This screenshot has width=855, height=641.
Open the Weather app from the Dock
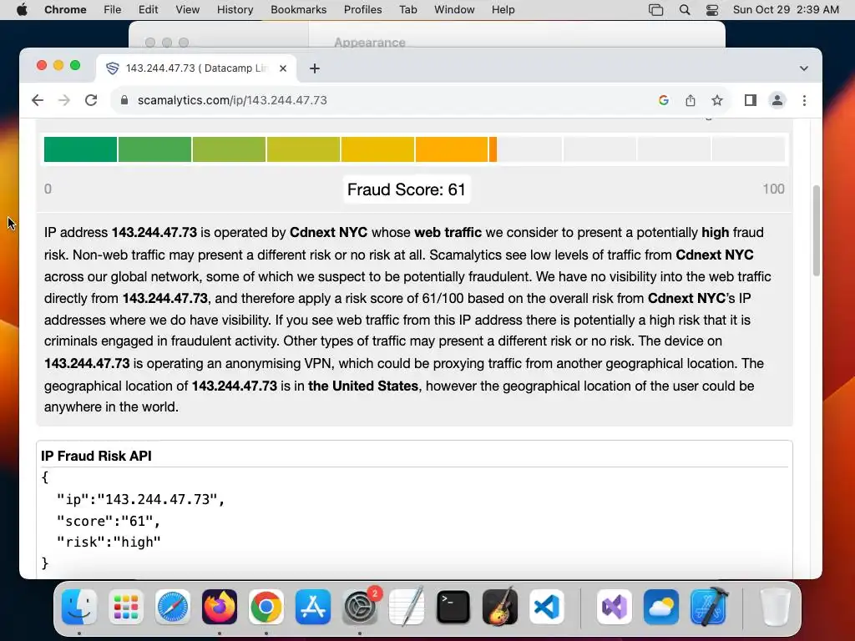pyautogui.click(x=661, y=607)
